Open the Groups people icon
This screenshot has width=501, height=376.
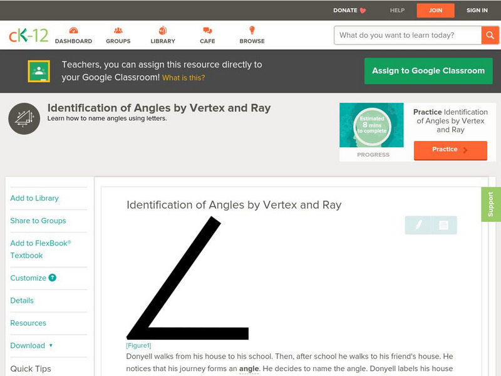tap(118, 30)
